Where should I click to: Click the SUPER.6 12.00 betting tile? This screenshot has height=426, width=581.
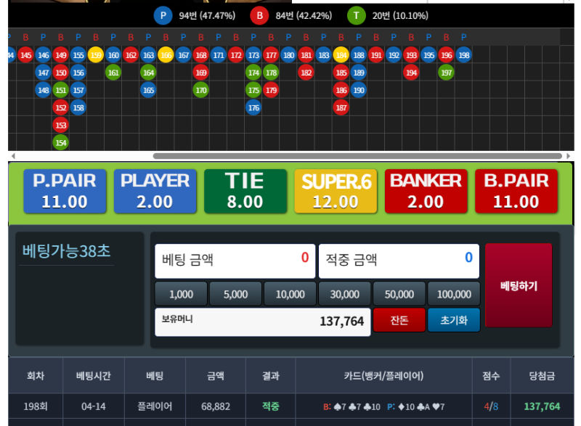click(336, 191)
